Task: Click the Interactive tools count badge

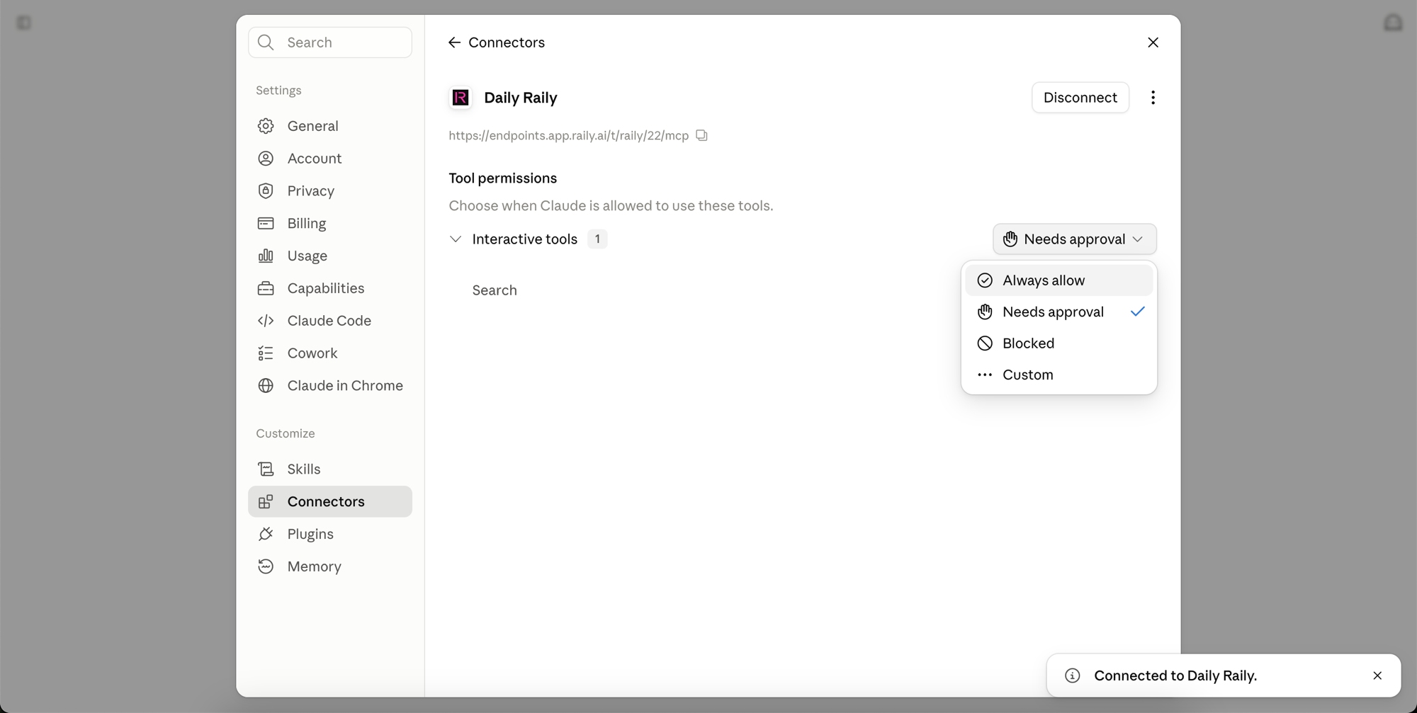Action: [597, 239]
